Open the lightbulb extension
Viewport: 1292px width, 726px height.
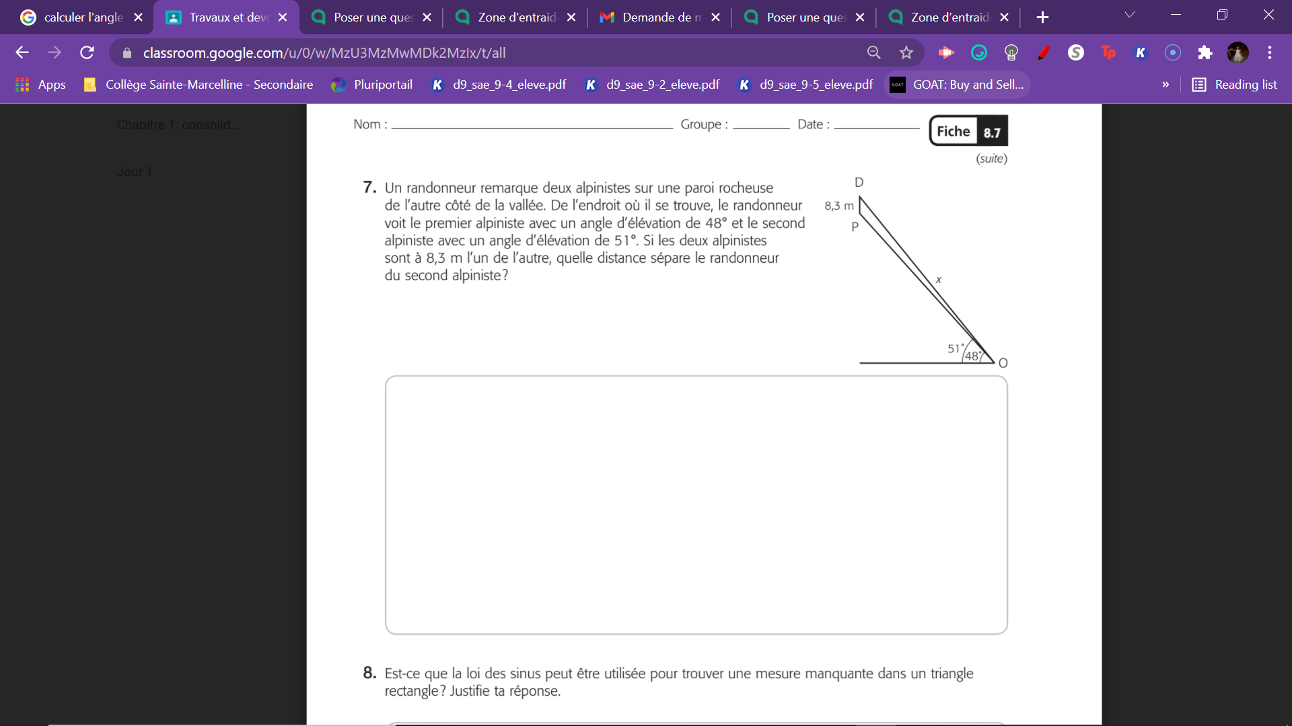tap(1011, 52)
